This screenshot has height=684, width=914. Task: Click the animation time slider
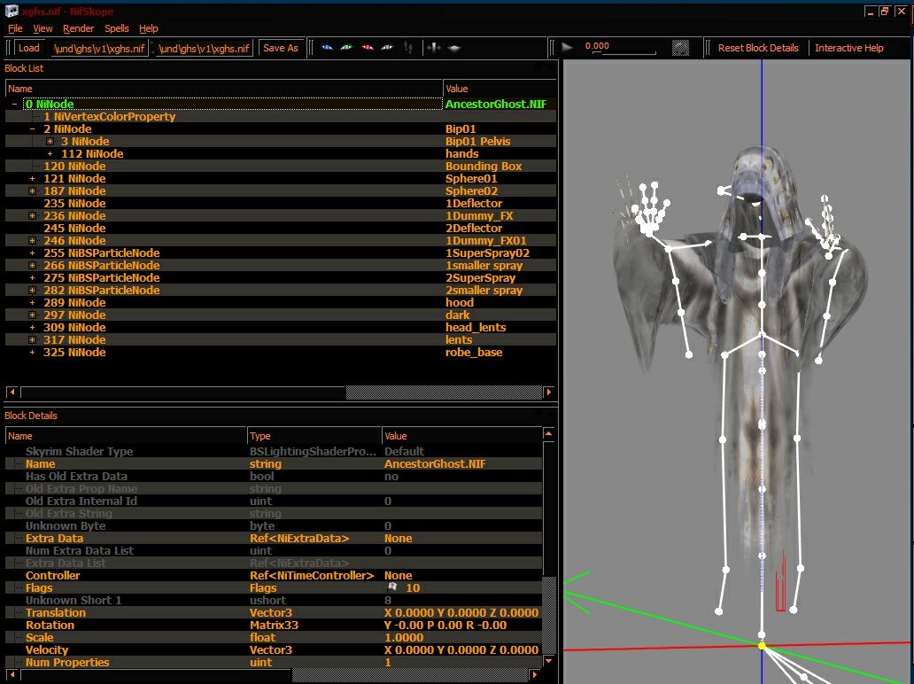624,53
